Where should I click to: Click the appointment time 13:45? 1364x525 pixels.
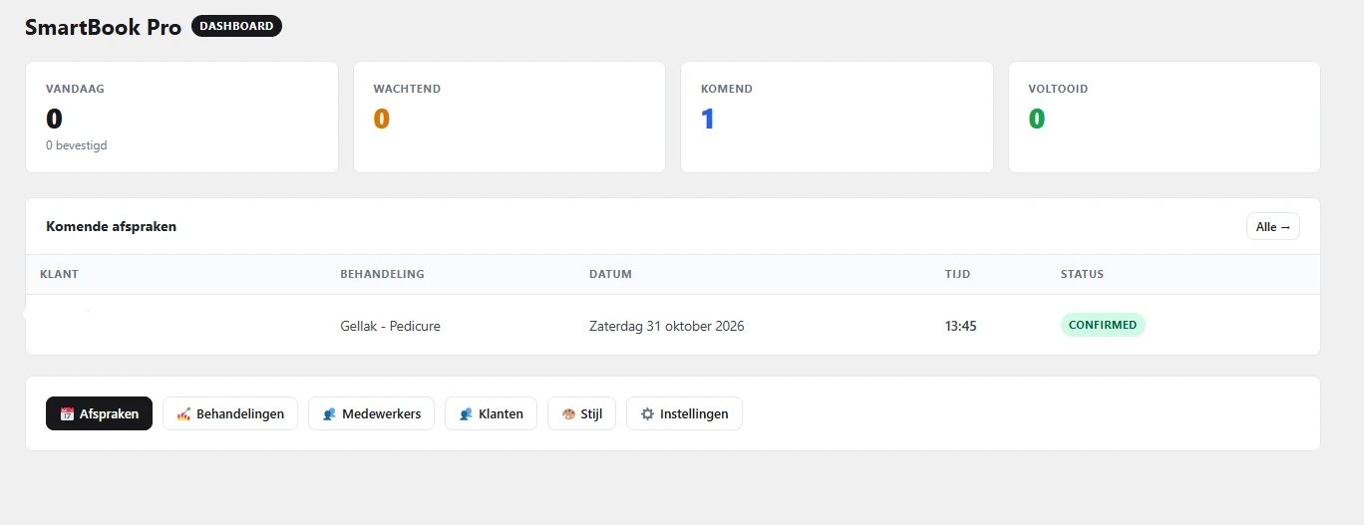[961, 326]
